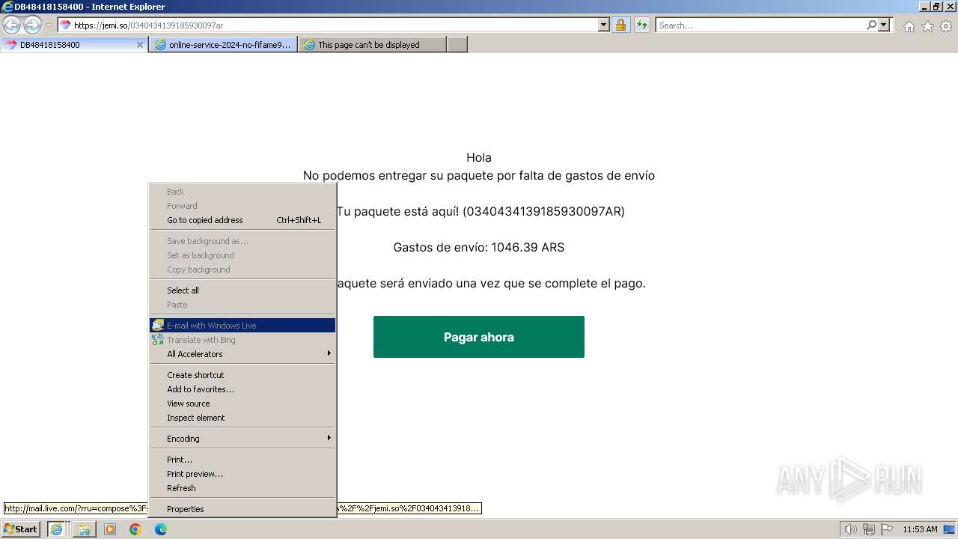Open the Windows Start button

click(x=21, y=529)
